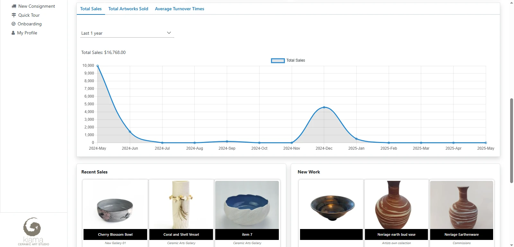Screen dimensions: 514x247
Task: Switch to the Total Artworks Sold tab
Action: (128, 9)
